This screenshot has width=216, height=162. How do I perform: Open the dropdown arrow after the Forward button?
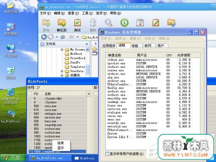pos(57,37)
